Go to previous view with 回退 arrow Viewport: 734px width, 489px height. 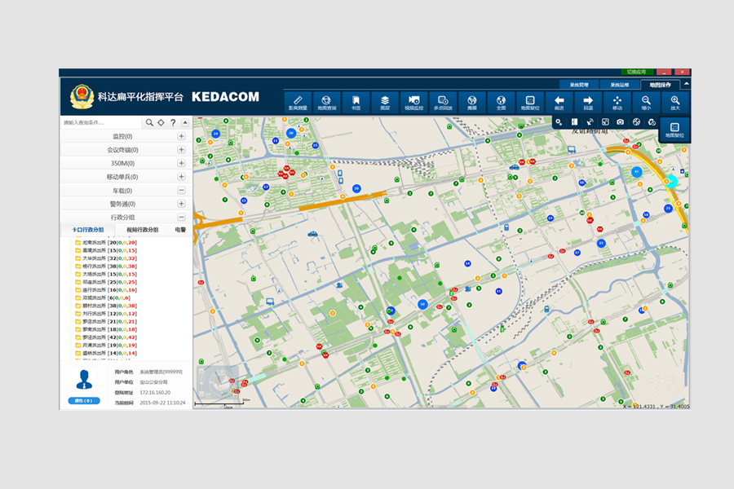[x=588, y=103]
